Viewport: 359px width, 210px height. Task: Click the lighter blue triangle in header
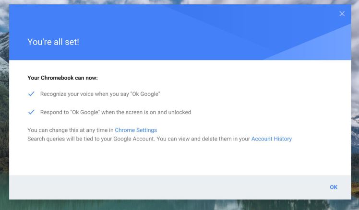pyautogui.click(x=326, y=46)
